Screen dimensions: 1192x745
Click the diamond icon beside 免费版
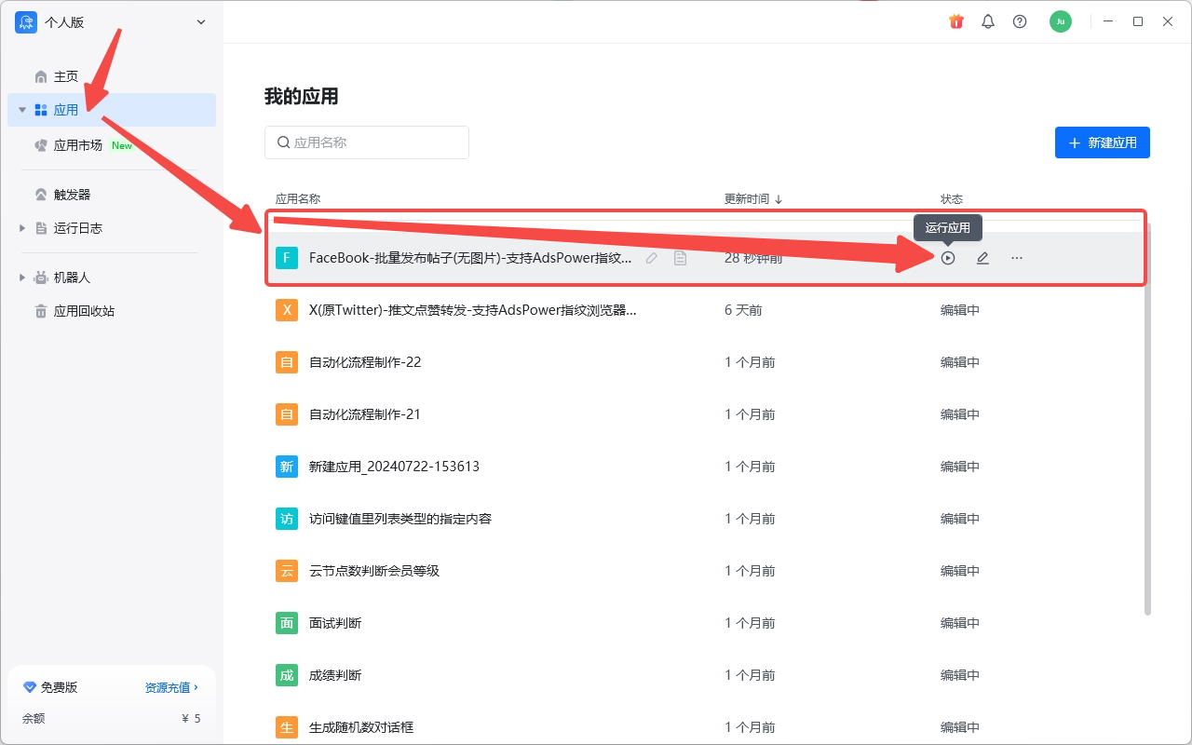click(x=29, y=687)
